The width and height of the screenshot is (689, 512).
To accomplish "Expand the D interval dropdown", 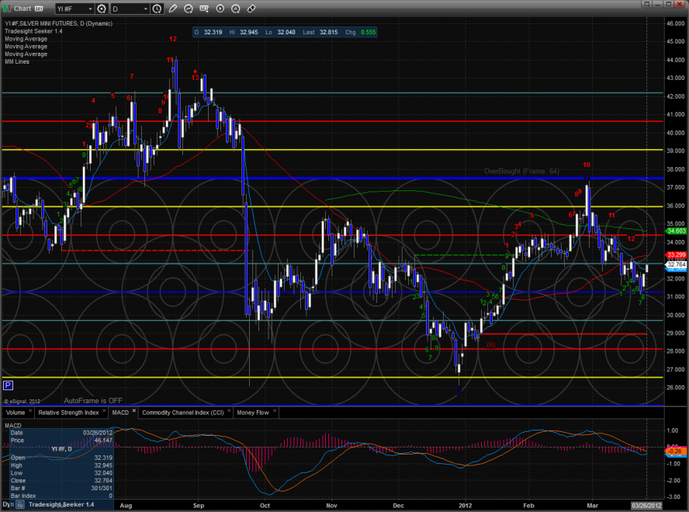I will 147,9.
